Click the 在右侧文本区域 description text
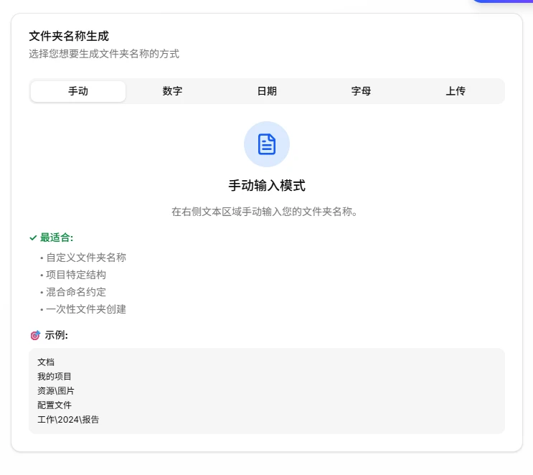The height and width of the screenshot is (475, 533). click(x=264, y=212)
